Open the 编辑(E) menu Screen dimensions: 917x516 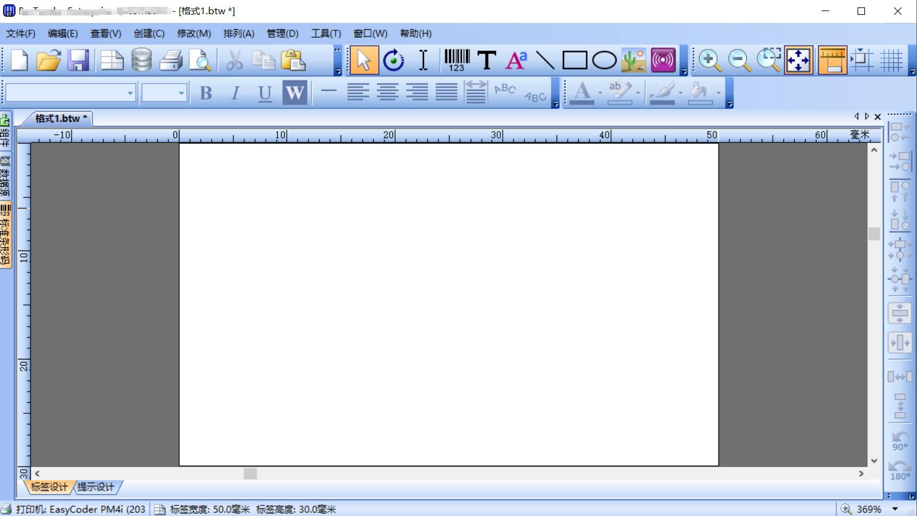63,33
